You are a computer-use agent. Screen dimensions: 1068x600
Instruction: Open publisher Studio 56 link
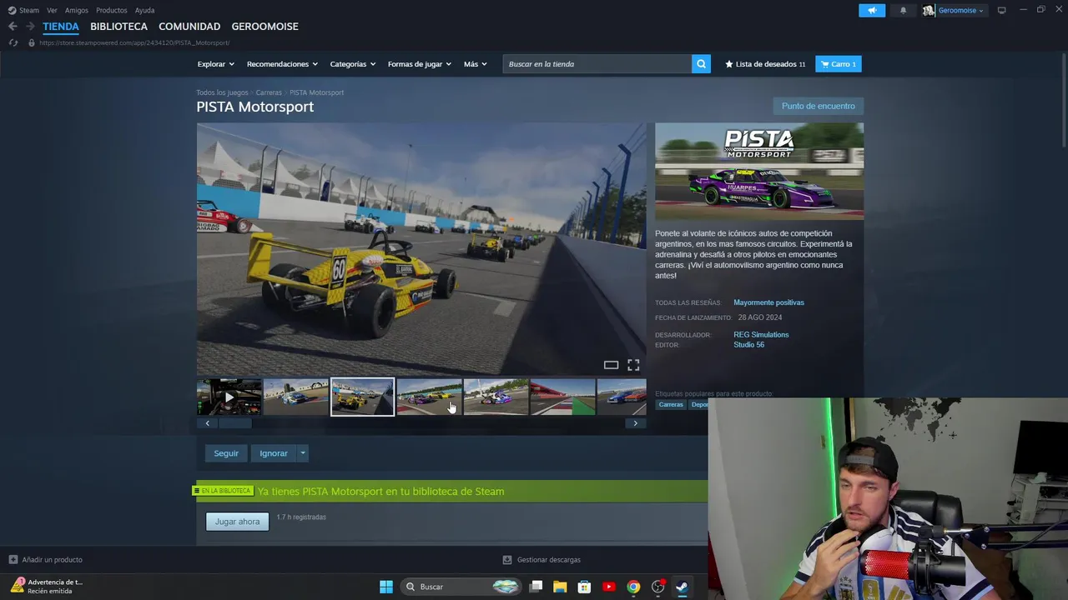click(x=748, y=345)
